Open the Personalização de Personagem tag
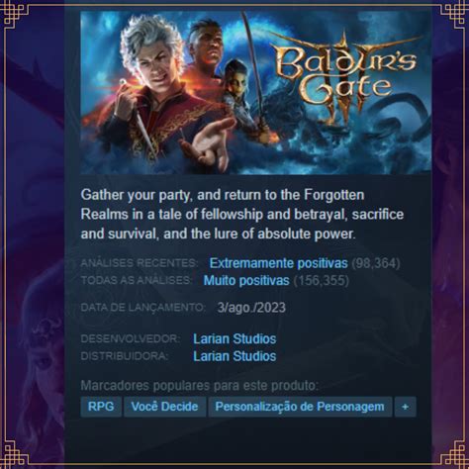The image size is (469, 469). 300,407
